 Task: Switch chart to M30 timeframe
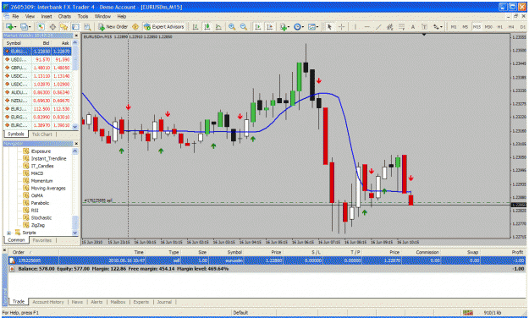(x=488, y=26)
